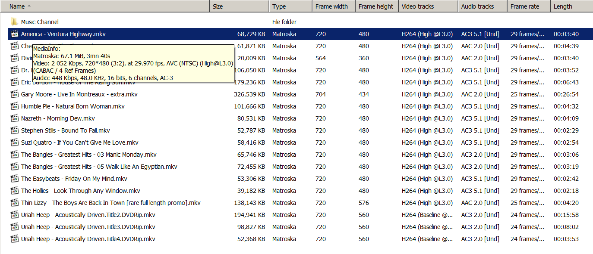Click the 00:06:43 length value
The width and height of the screenshot is (593, 254).
(566, 82)
